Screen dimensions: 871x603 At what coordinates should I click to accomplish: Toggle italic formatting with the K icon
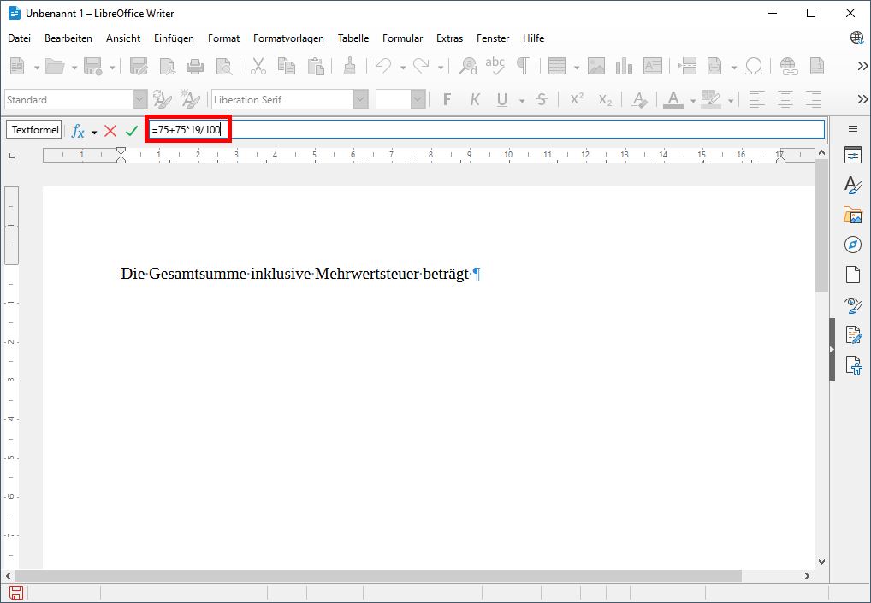[475, 99]
